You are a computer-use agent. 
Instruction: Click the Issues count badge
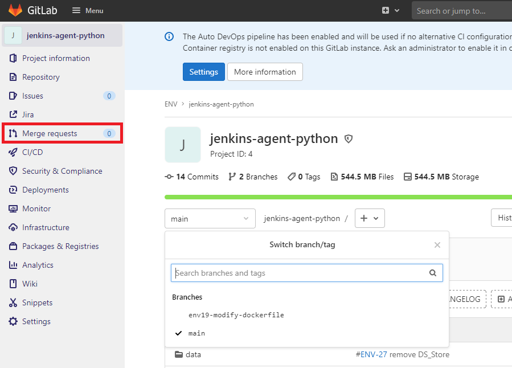pos(109,96)
